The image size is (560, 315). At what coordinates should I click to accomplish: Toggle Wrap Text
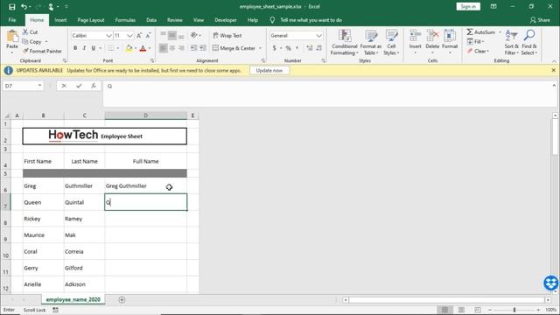pyautogui.click(x=227, y=35)
